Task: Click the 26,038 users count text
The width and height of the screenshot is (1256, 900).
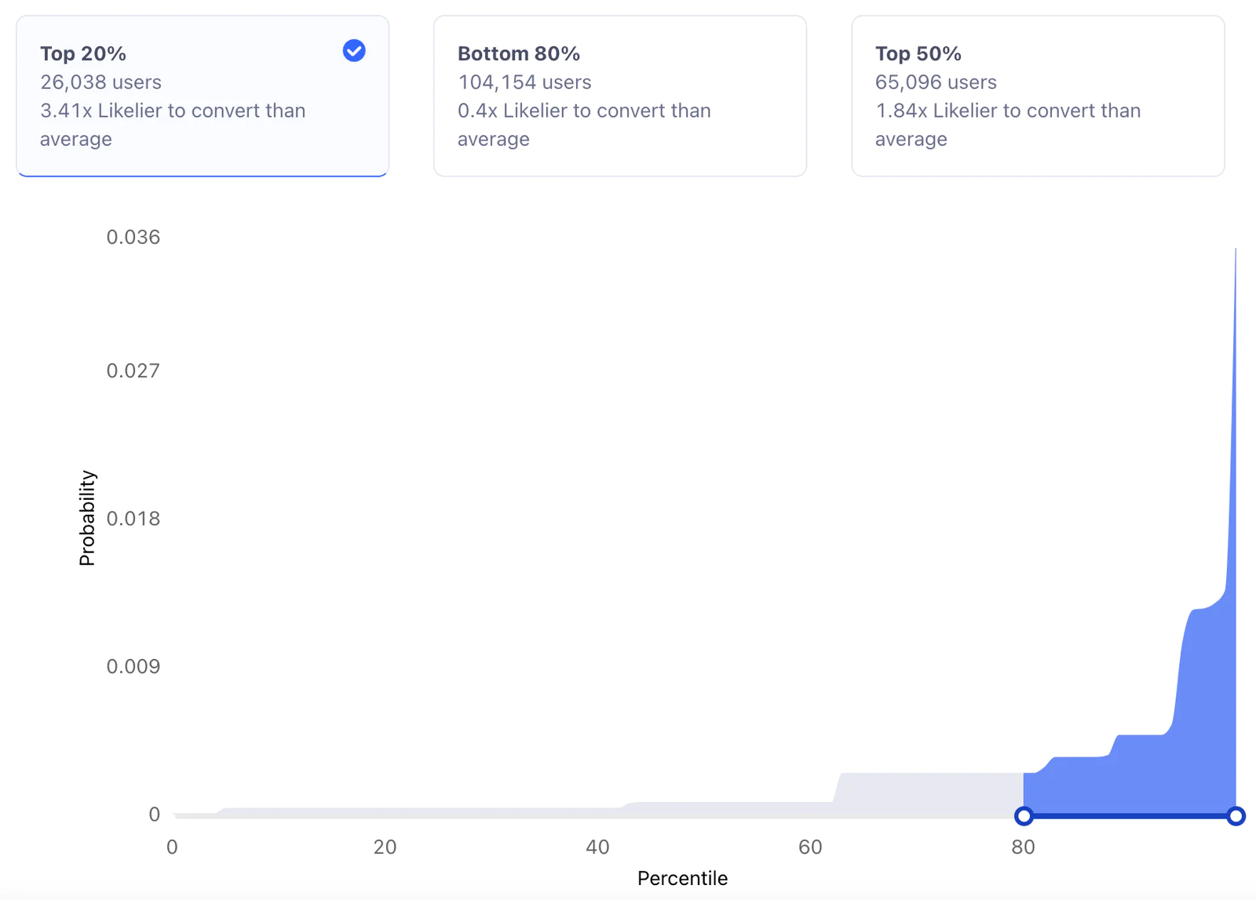Action: point(100,82)
